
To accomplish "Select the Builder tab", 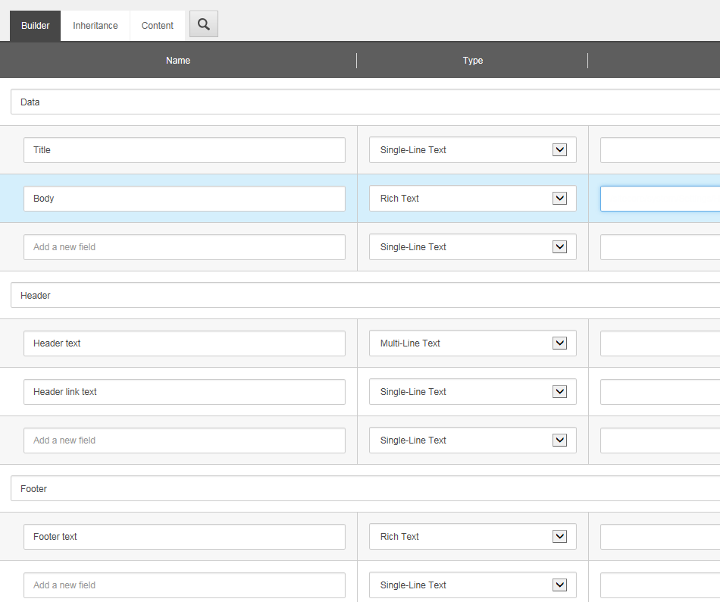I will pos(36,26).
